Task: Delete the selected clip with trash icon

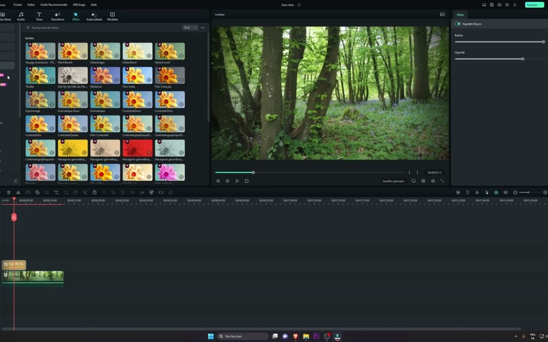Action: (9, 193)
